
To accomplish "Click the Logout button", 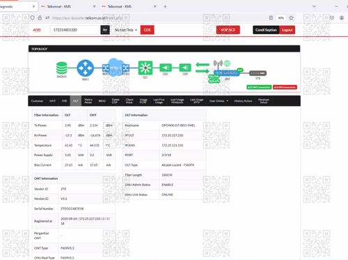I will pos(287,30).
